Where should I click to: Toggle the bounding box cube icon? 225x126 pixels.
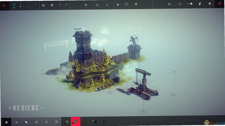180,4
